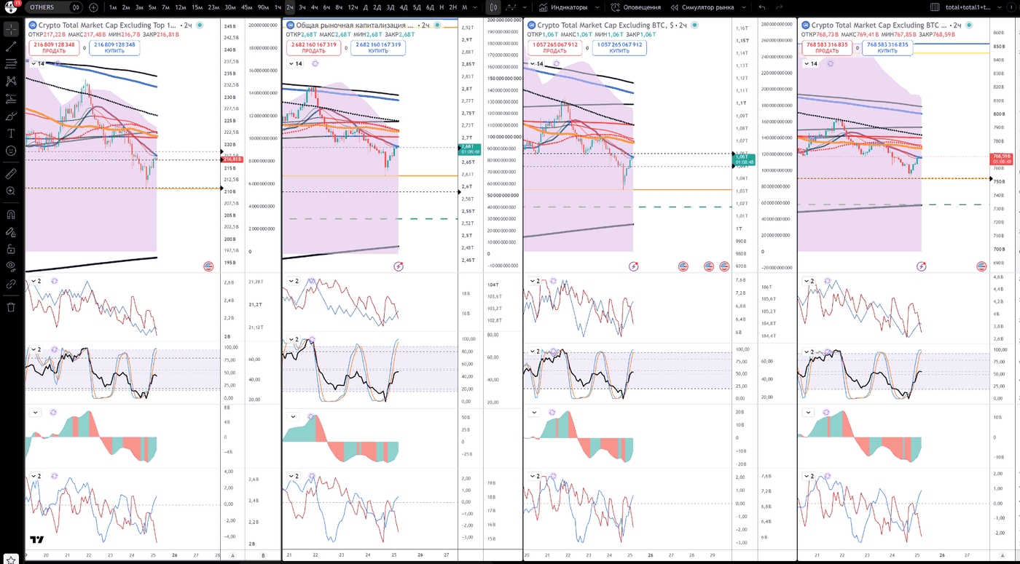1020x564 pixels.
Task: Click the add symbol plus icon
Action: point(93,7)
